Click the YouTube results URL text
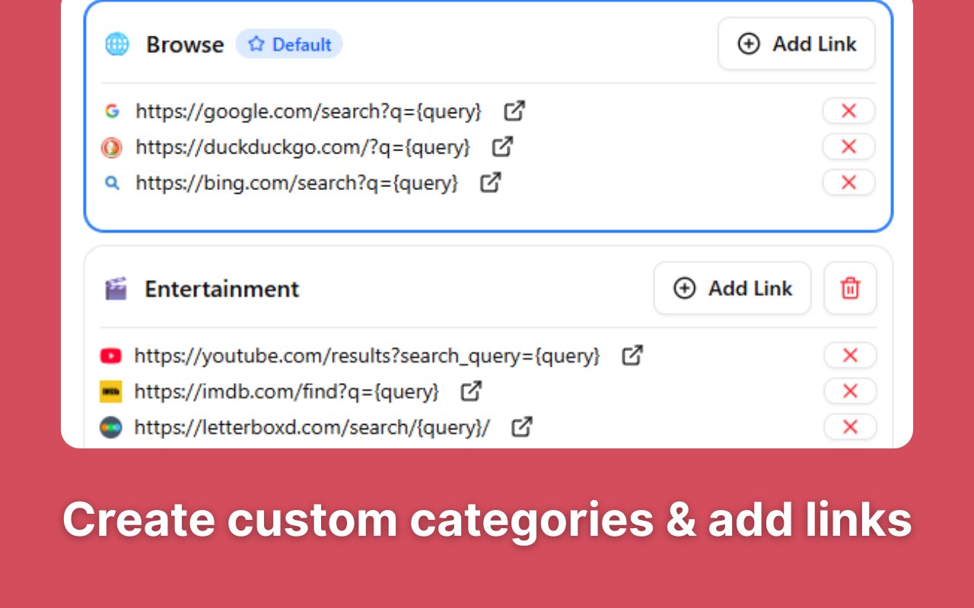Screen dimensions: 974x608 tap(367, 356)
